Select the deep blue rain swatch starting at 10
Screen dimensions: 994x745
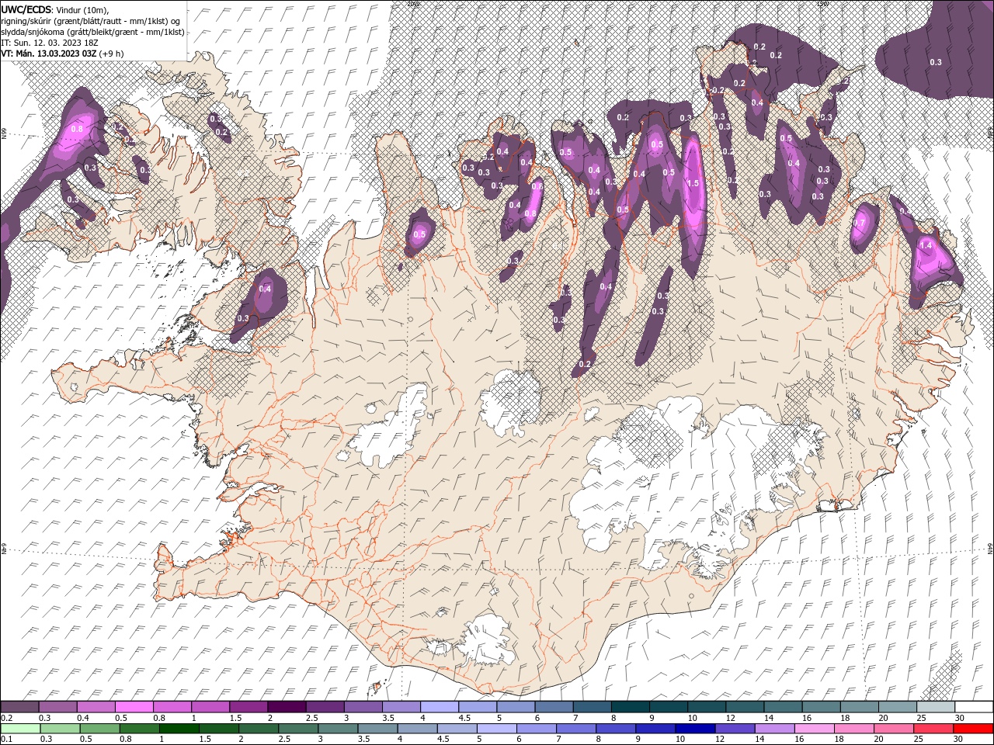pos(695,729)
